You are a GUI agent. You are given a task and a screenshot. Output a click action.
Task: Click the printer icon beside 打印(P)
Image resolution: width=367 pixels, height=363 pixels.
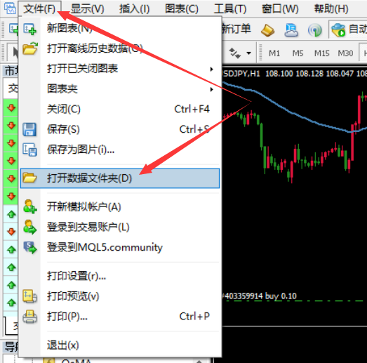point(29,317)
